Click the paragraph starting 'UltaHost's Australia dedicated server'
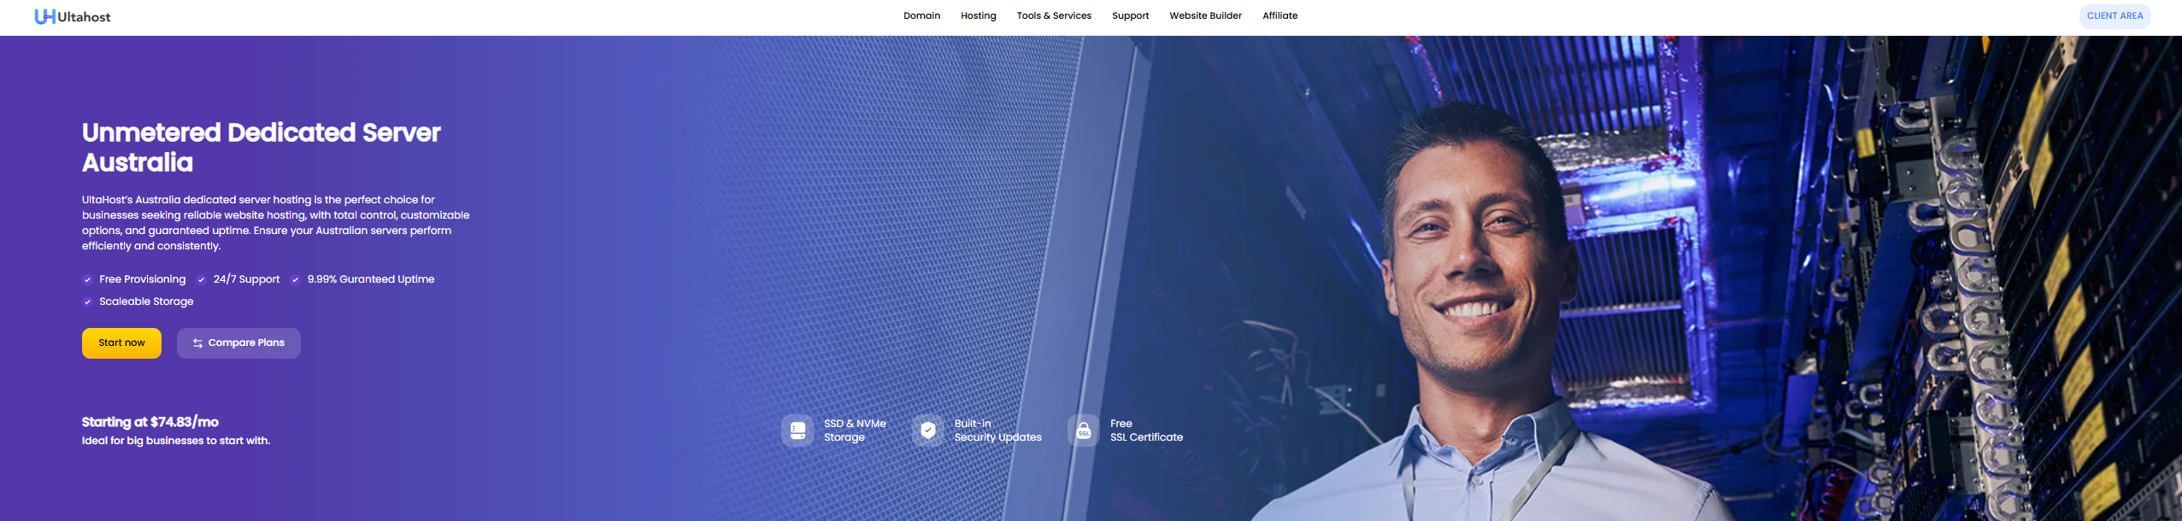 point(275,223)
